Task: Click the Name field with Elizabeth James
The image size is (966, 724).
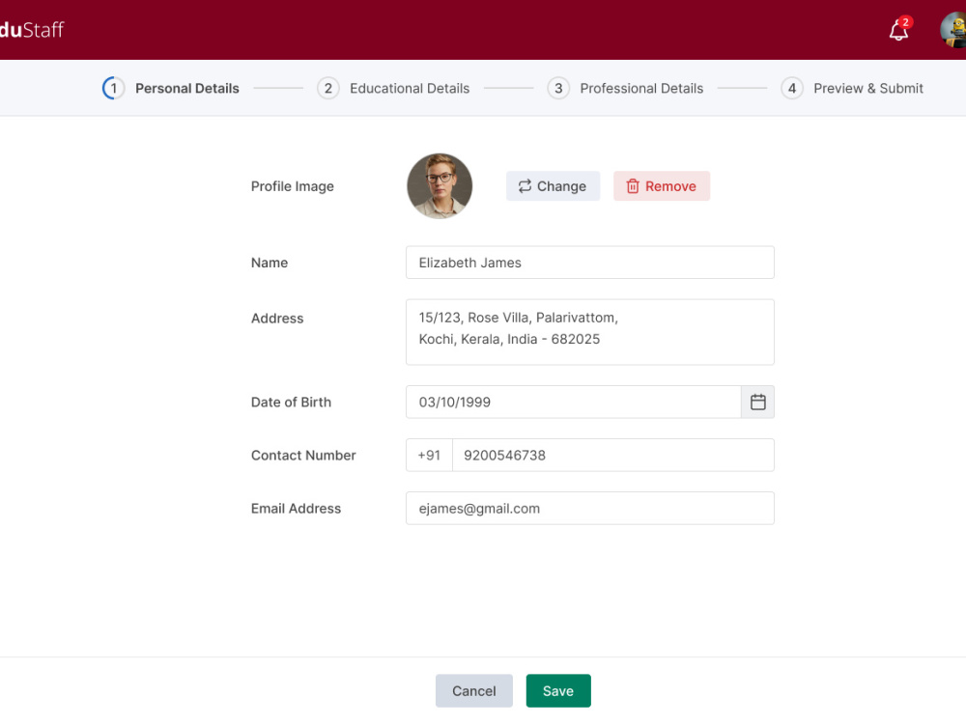Action: point(590,263)
